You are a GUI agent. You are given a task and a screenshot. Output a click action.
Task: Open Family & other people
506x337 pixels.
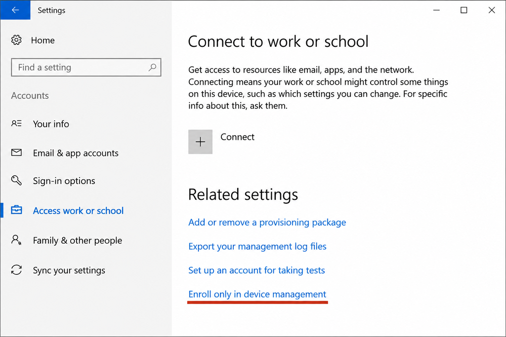pyautogui.click(x=78, y=240)
